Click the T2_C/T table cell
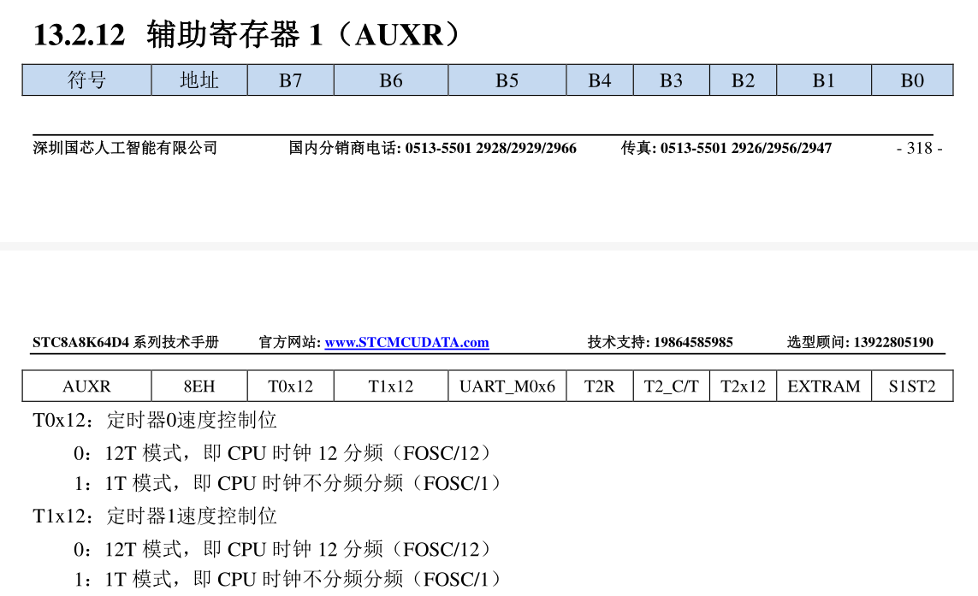This screenshot has width=978, height=596. point(672,387)
